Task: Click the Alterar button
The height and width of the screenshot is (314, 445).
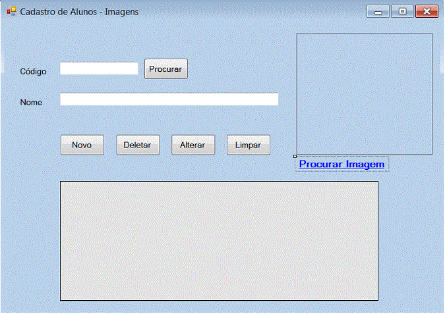Action: (x=193, y=145)
